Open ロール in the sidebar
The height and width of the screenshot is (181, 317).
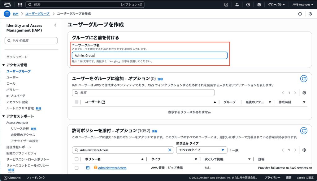point(11,83)
